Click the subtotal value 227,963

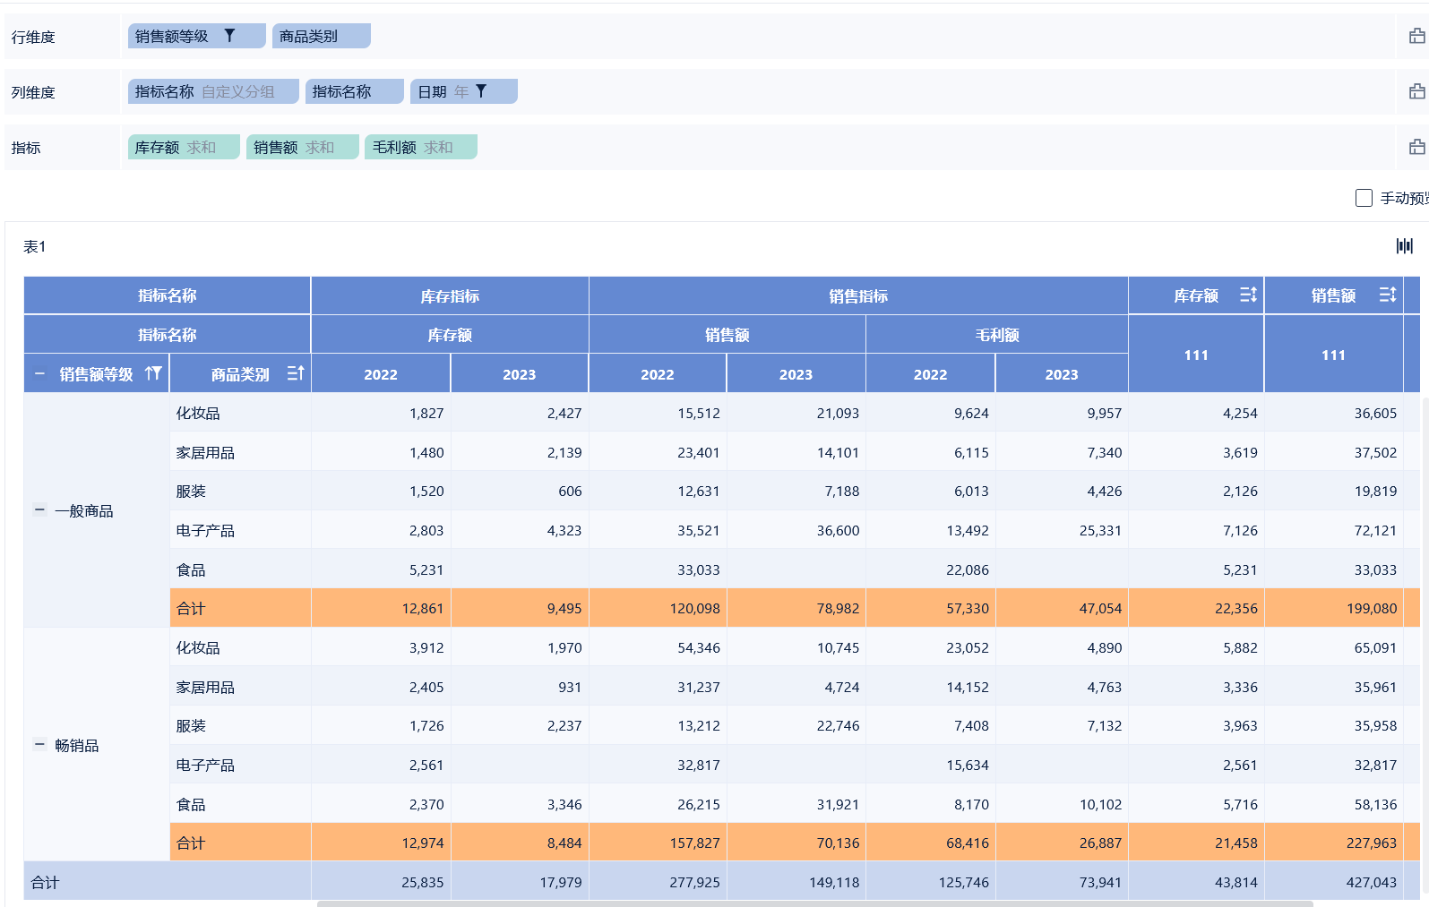click(x=1372, y=843)
